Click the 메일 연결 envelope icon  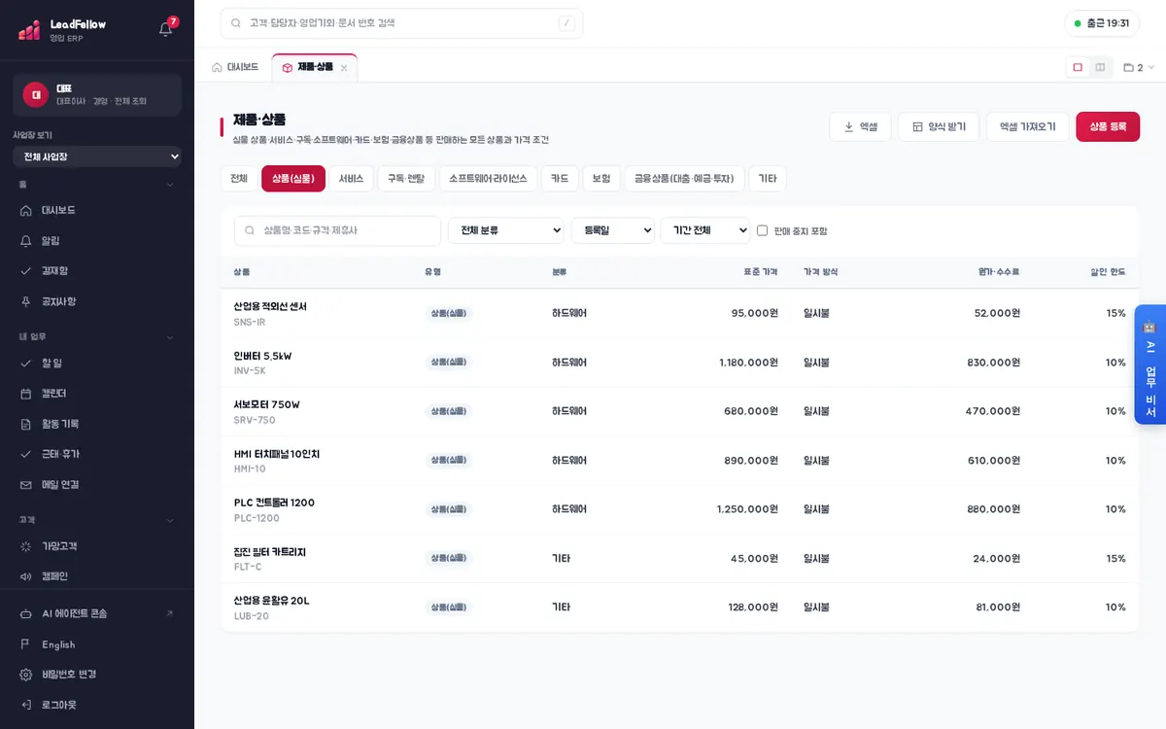pos(26,484)
